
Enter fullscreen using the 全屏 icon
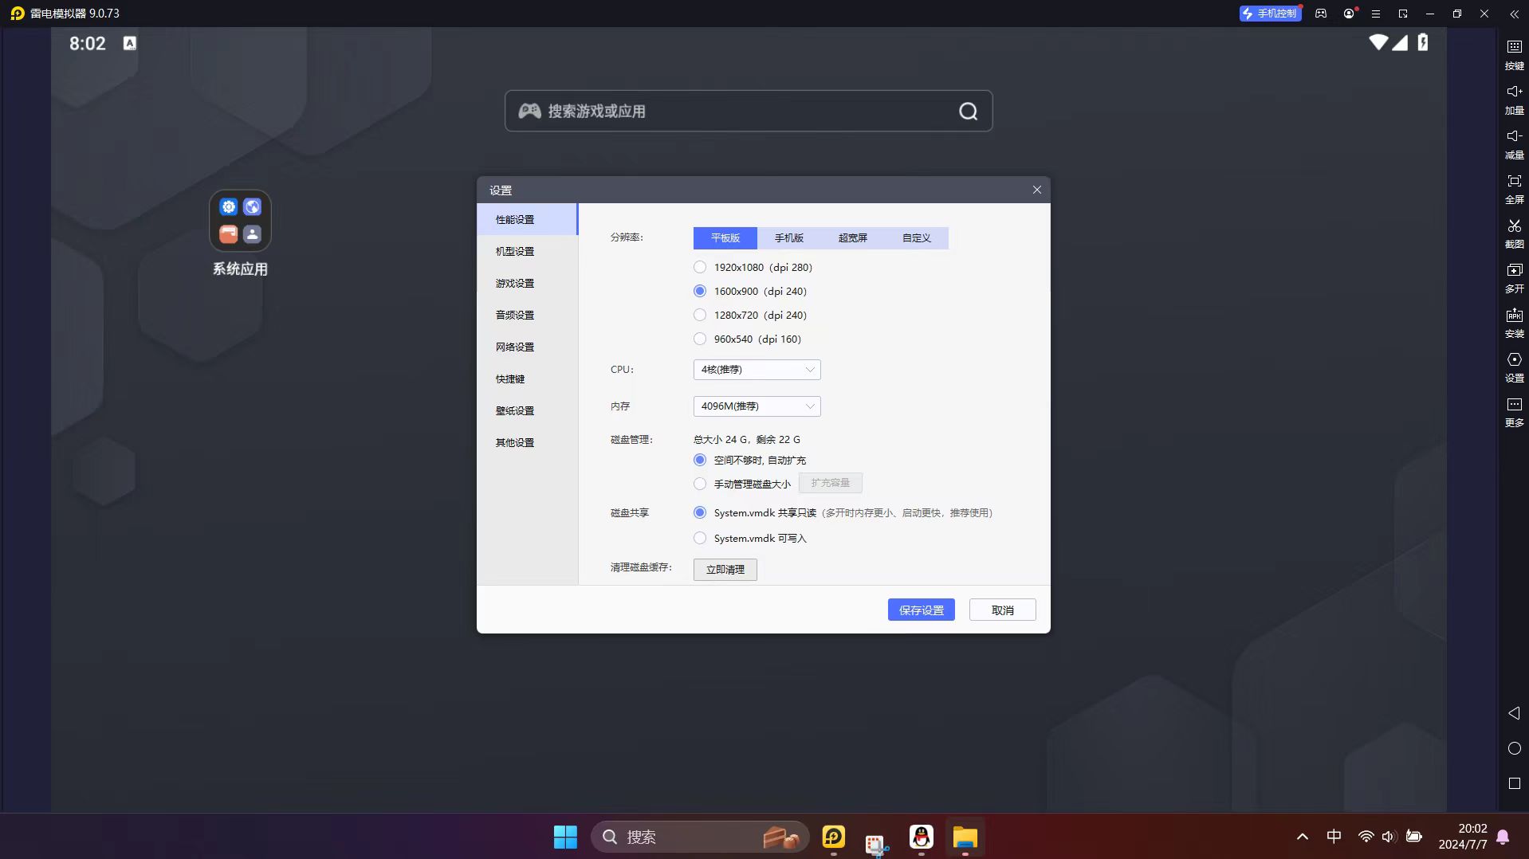point(1514,182)
